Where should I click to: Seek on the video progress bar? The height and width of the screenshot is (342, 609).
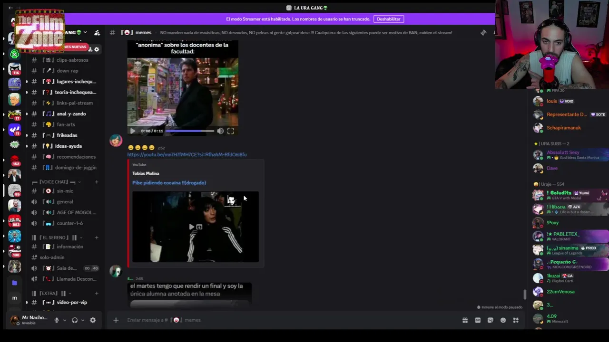pyautogui.click(x=189, y=131)
